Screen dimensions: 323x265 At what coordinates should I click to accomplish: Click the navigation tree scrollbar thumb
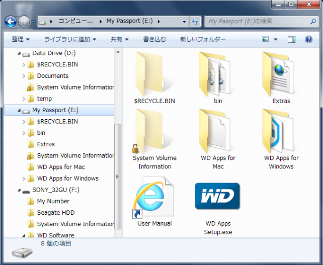[x=118, y=176]
